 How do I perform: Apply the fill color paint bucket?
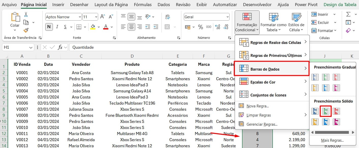[x=93, y=27]
